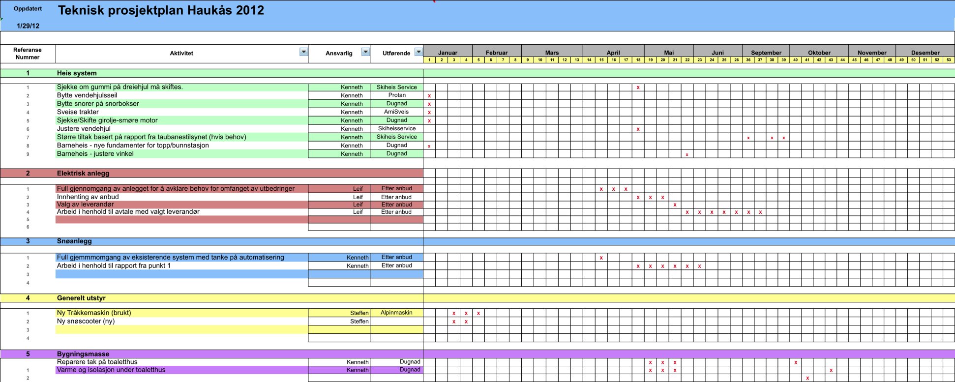955x382 pixels.
Task: Click the x mark in Valg av leverandør row
Action: [x=675, y=205]
